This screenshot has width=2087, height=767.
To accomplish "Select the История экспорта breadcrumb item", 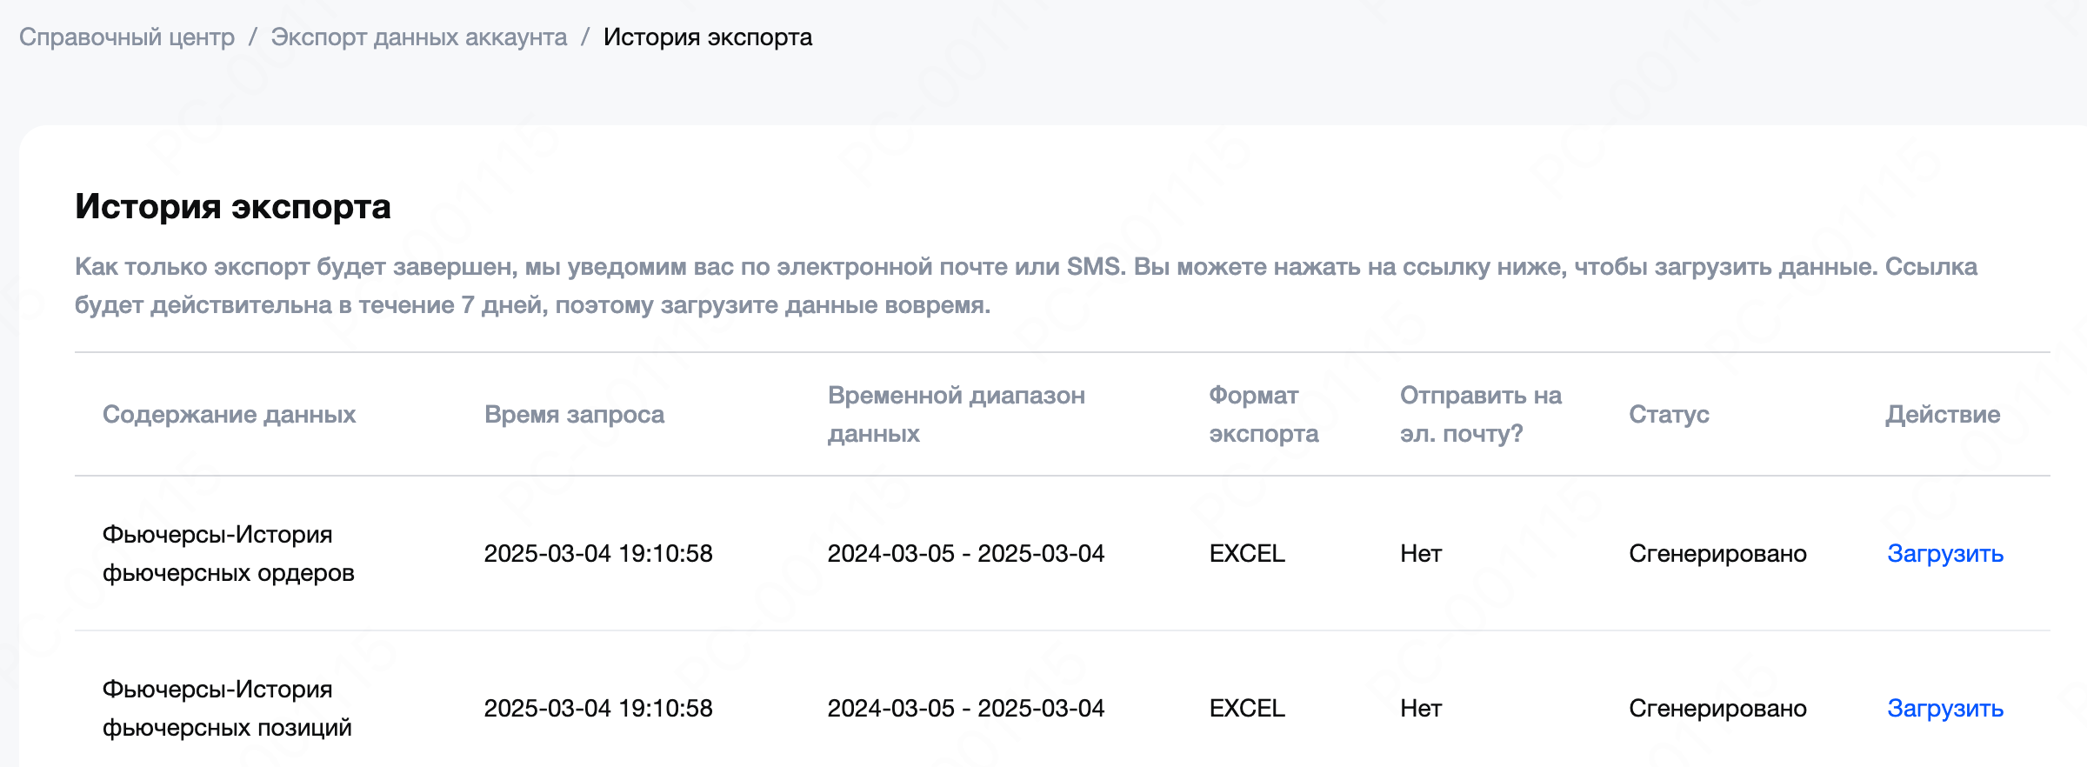I will pos(708,37).
